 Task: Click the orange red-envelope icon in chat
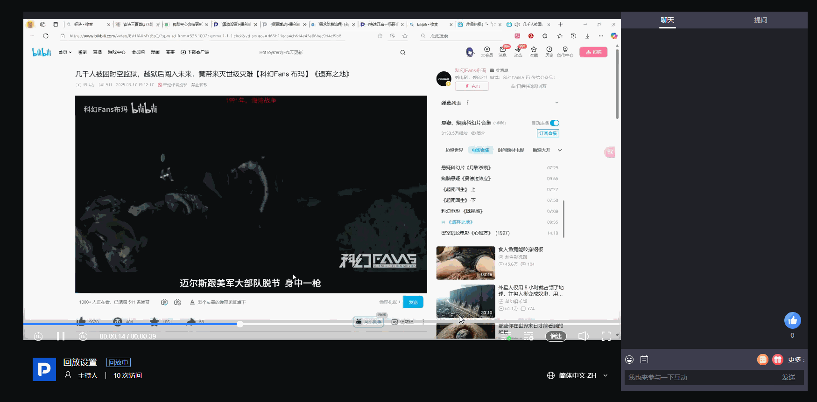click(x=762, y=360)
